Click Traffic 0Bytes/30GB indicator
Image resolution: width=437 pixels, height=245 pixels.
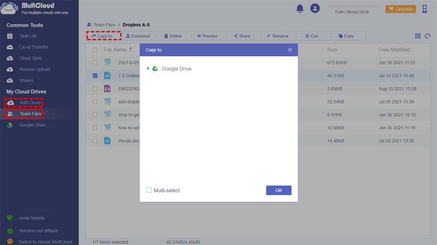click(352, 12)
